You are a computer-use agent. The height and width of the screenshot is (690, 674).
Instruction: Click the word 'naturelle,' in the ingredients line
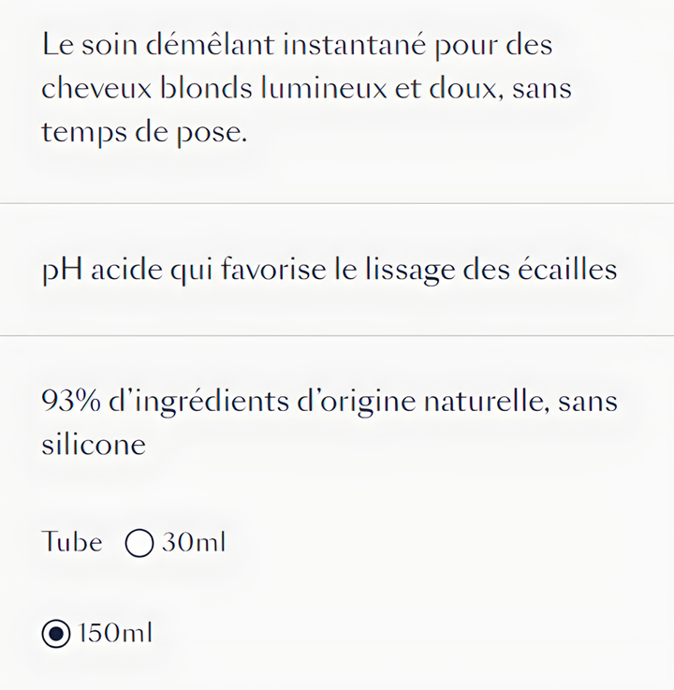(x=487, y=401)
